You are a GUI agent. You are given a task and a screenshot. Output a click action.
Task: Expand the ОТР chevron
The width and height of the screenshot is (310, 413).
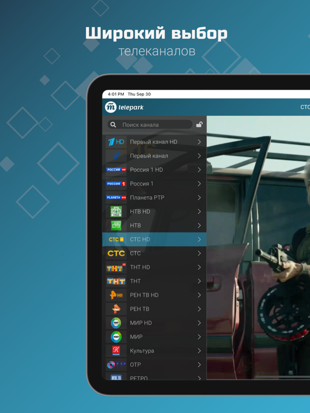(199, 365)
